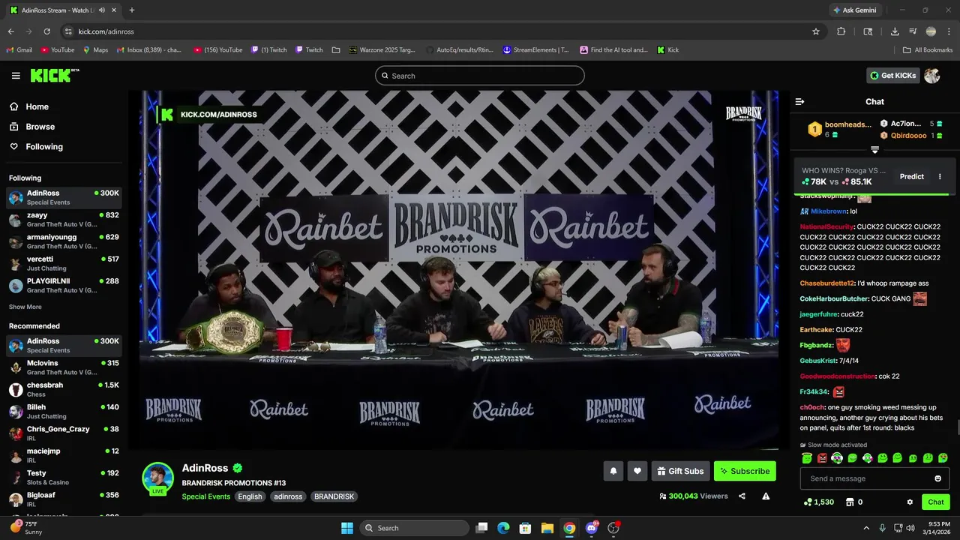
Task: Open chessbrah recommended channel
Action: click(64, 389)
